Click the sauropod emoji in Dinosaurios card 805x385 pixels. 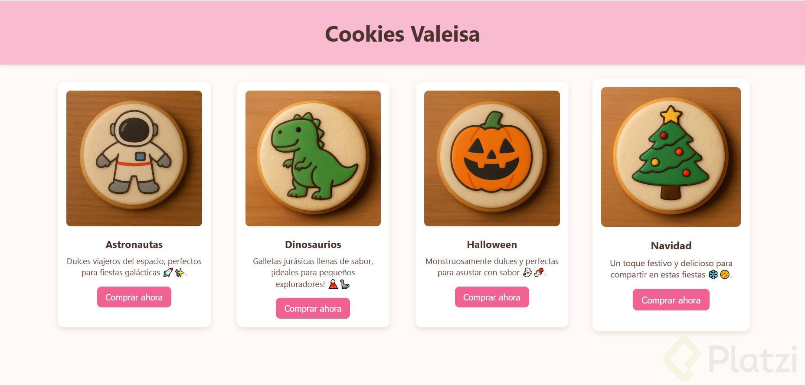(344, 284)
